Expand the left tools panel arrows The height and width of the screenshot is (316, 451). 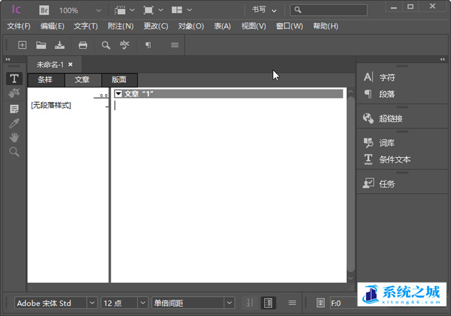tap(8, 59)
